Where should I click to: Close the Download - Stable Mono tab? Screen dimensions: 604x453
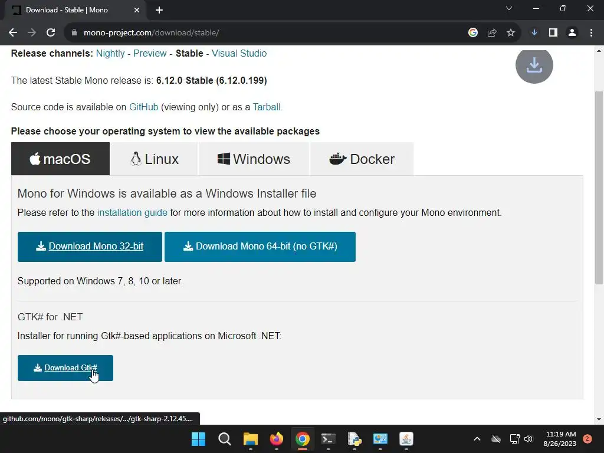137,10
